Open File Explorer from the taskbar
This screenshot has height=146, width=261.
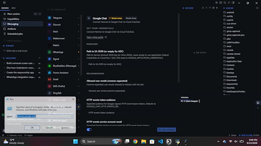144,141
